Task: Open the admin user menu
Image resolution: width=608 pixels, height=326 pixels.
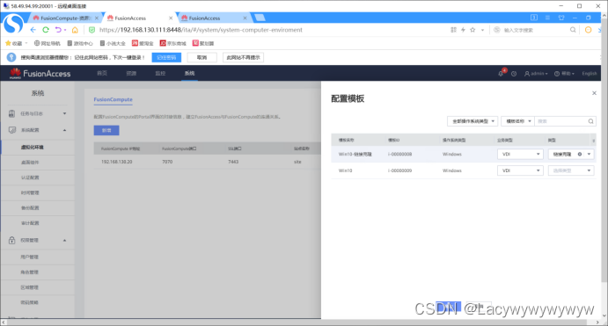Action: click(x=536, y=74)
